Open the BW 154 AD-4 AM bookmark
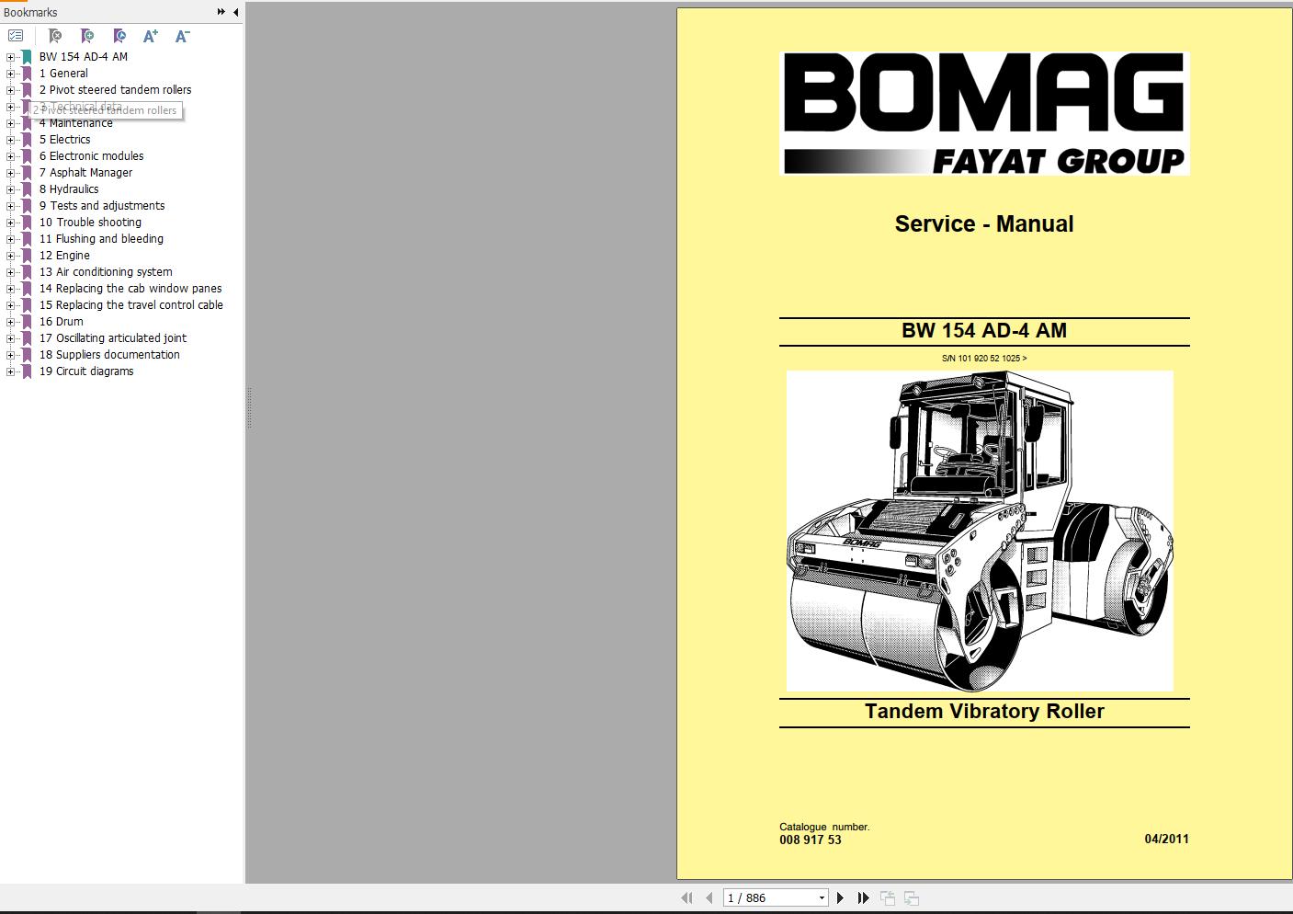 pyautogui.click(x=84, y=57)
